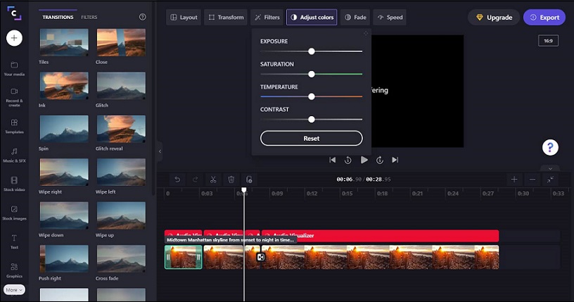Click the round plus add media button
Screen dimensions: 574x302
point(14,38)
